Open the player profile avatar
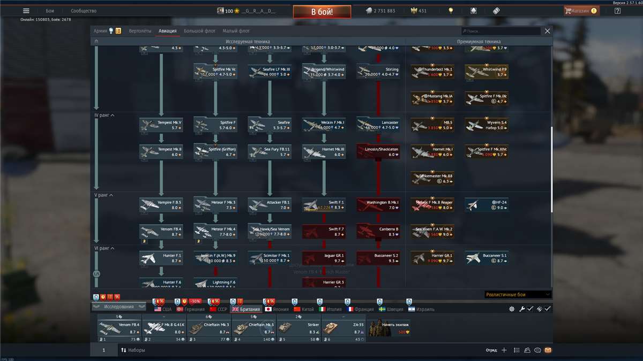Viewport: 643px width, 361px height. [220, 11]
